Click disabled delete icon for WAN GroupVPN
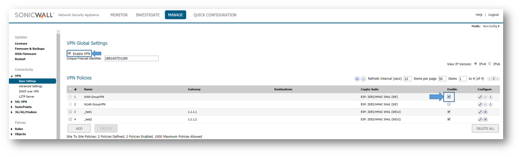 click(485, 97)
